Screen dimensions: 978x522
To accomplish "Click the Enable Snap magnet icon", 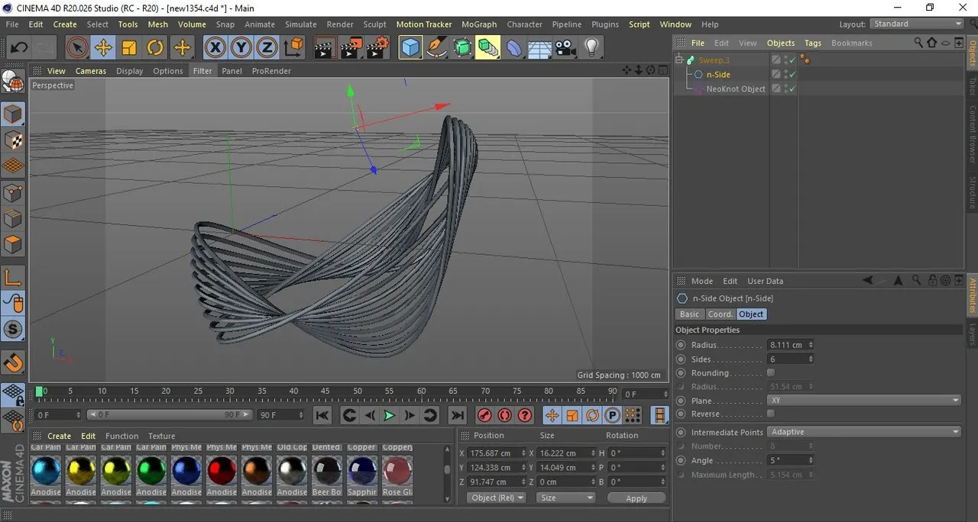I will [x=13, y=362].
